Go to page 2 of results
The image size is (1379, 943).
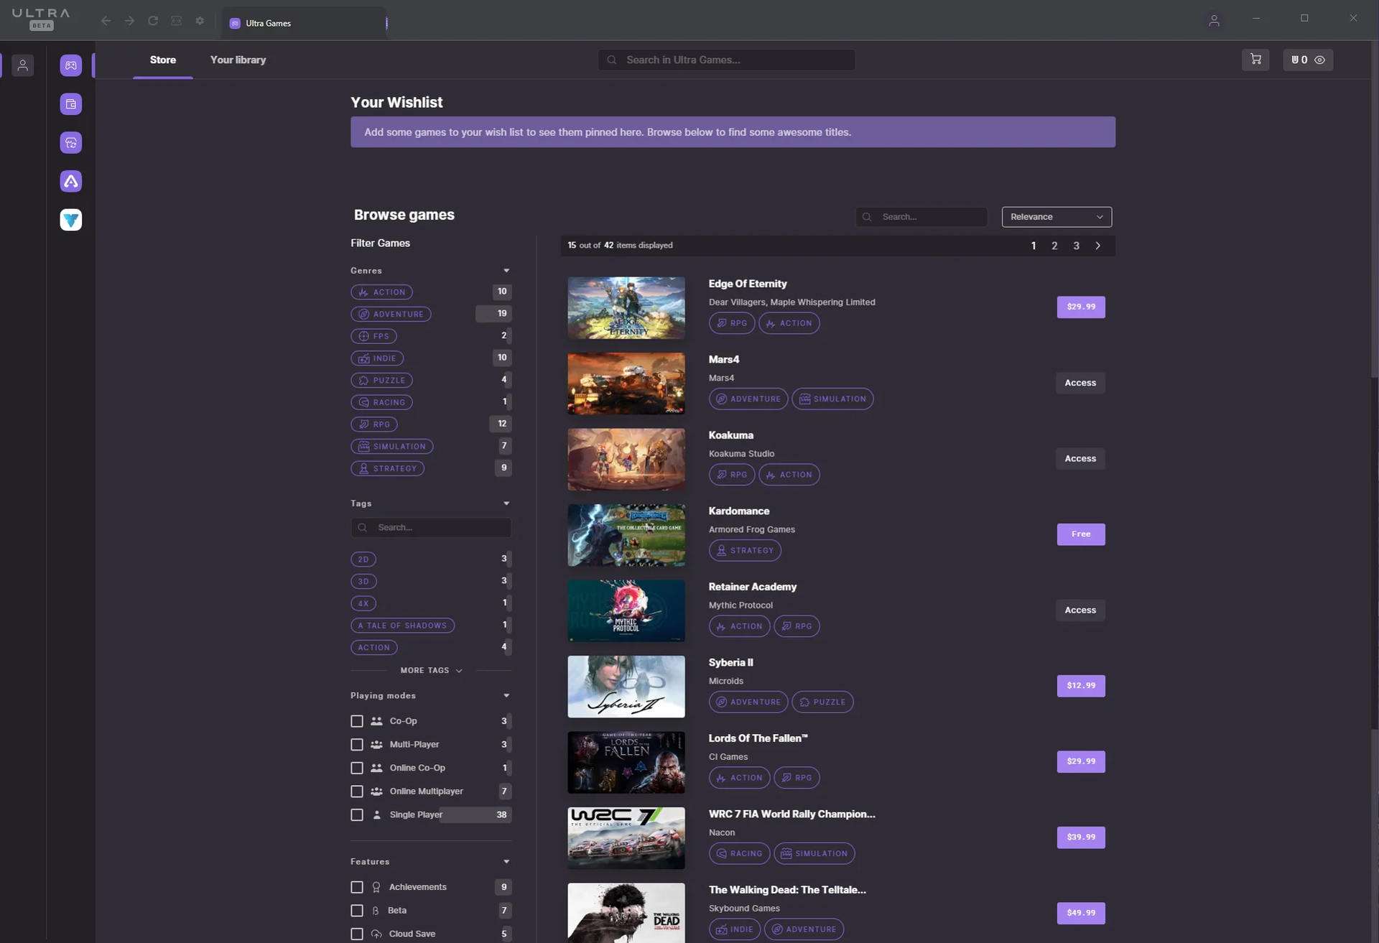1054,246
